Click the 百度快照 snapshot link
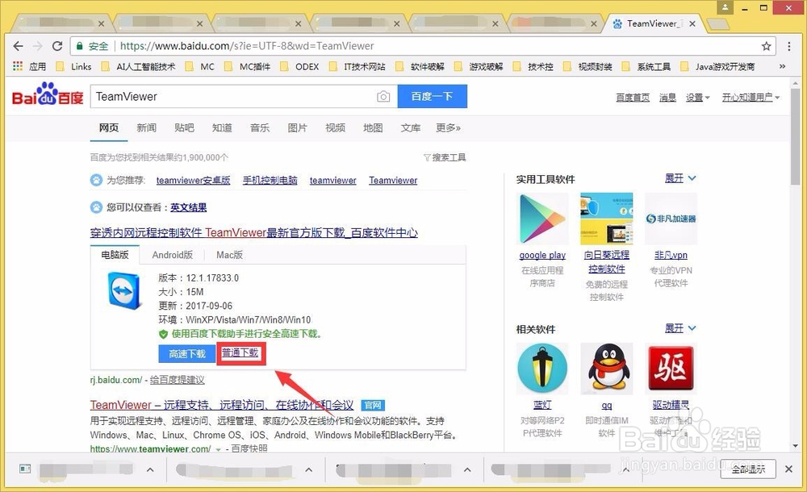807x492 pixels. coord(249,448)
